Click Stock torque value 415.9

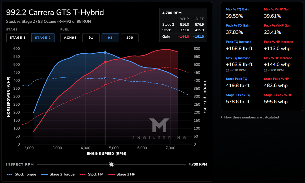(199, 30)
